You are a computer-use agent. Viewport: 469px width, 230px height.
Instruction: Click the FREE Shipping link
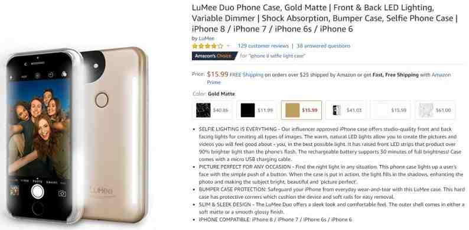(246, 75)
